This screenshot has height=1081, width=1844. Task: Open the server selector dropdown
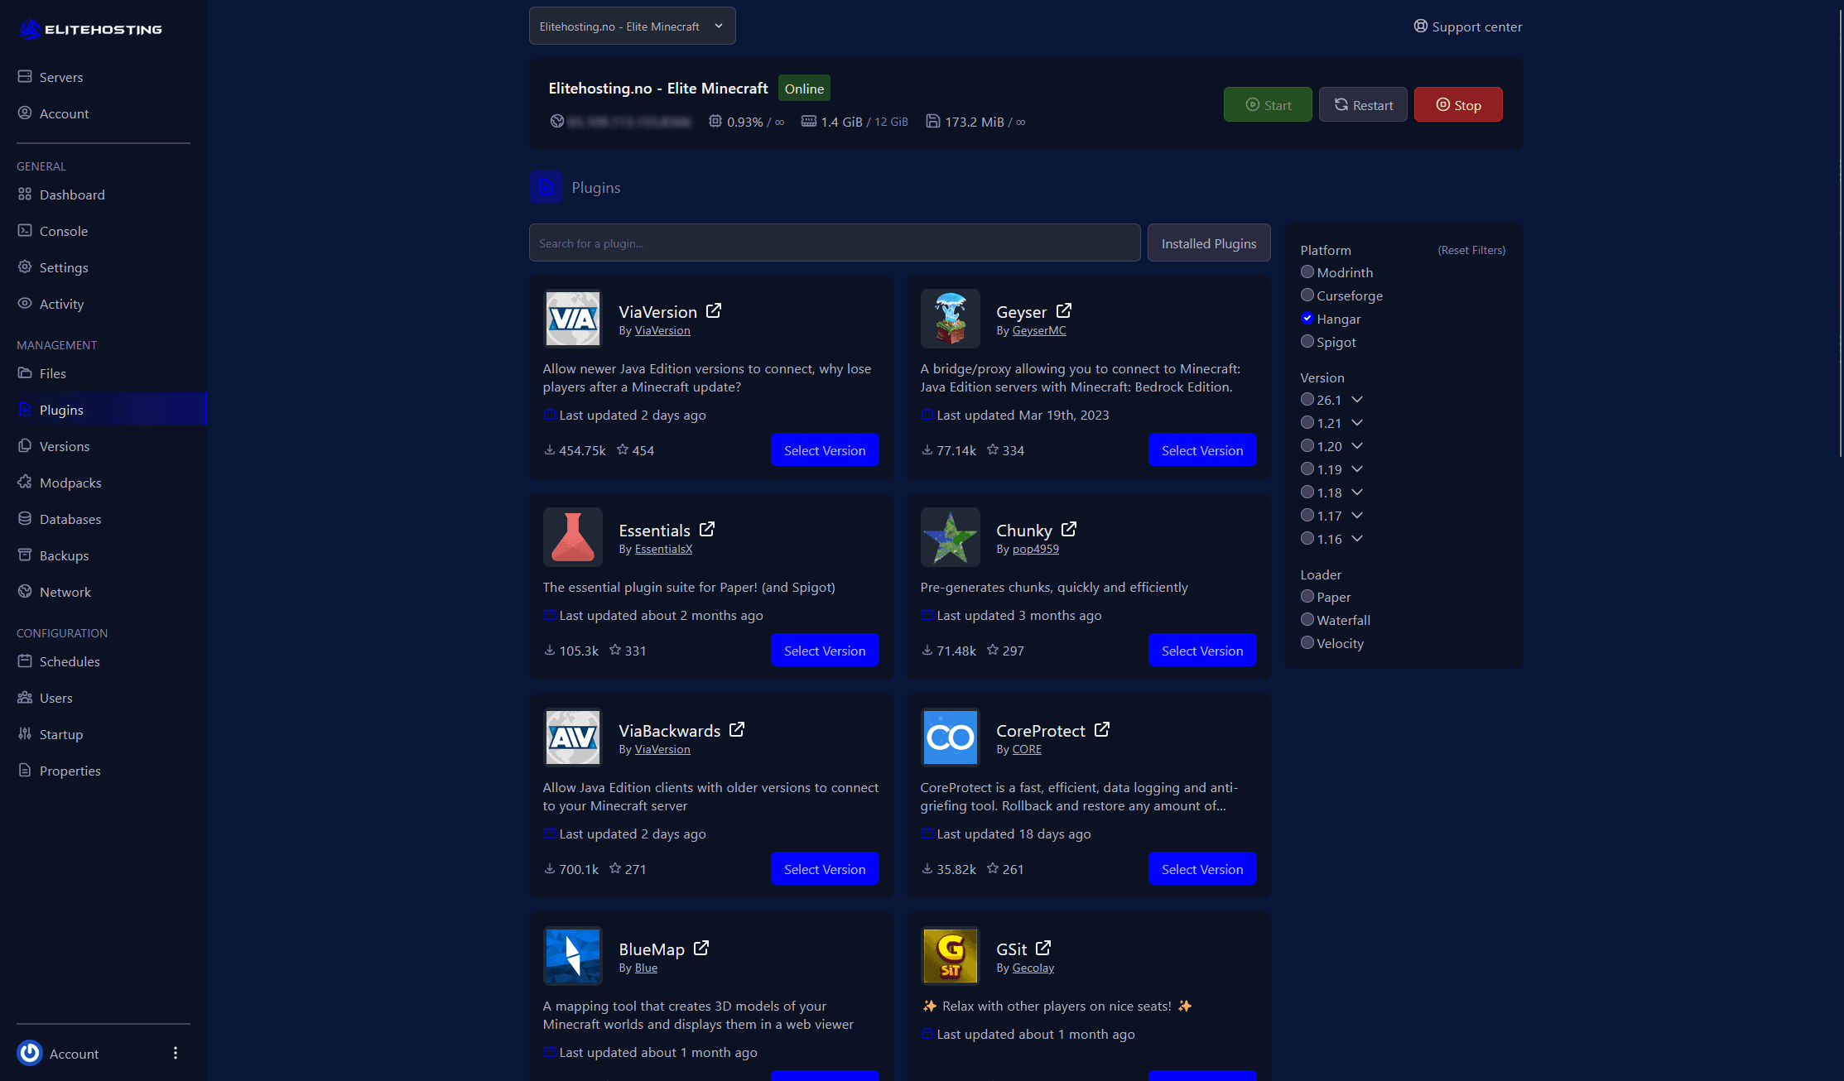[x=632, y=26]
